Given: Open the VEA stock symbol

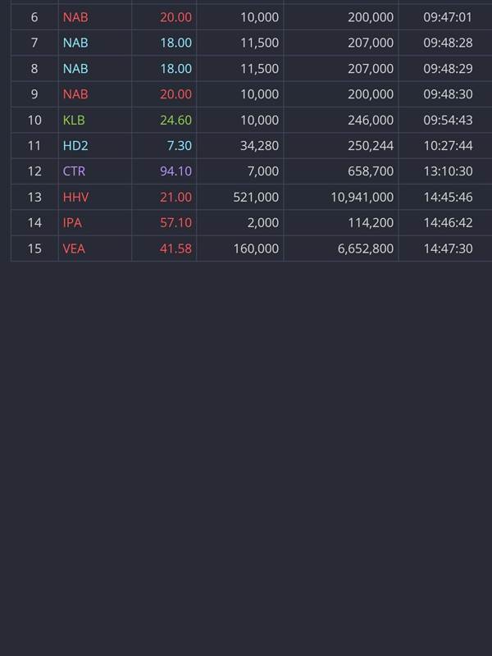Looking at the screenshot, I should pos(74,248).
